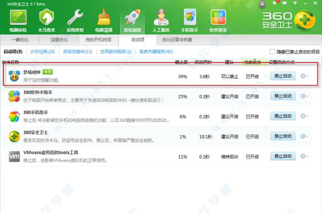Open 系统关键服务(40) link
Screen dimensions: 322x213
click(x=156, y=52)
